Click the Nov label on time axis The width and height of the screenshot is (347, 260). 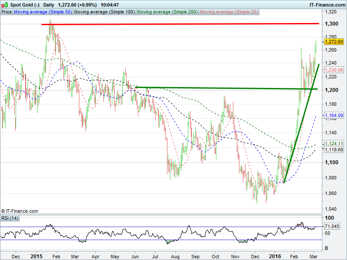(x=235, y=257)
